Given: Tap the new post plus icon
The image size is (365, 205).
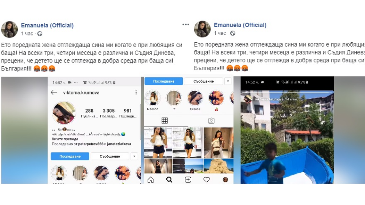Looking at the screenshot, I should pyautogui.click(x=188, y=180).
